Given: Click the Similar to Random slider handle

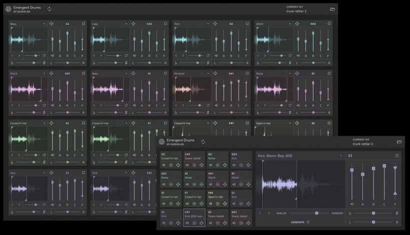Looking at the screenshot, I should [x=316, y=213].
